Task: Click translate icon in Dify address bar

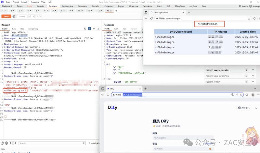Action: tap(232, 95)
